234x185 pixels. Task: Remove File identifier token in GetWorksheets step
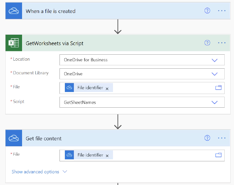click(107, 88)
